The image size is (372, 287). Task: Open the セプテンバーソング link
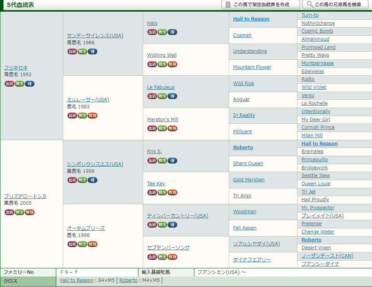(168, 247)
